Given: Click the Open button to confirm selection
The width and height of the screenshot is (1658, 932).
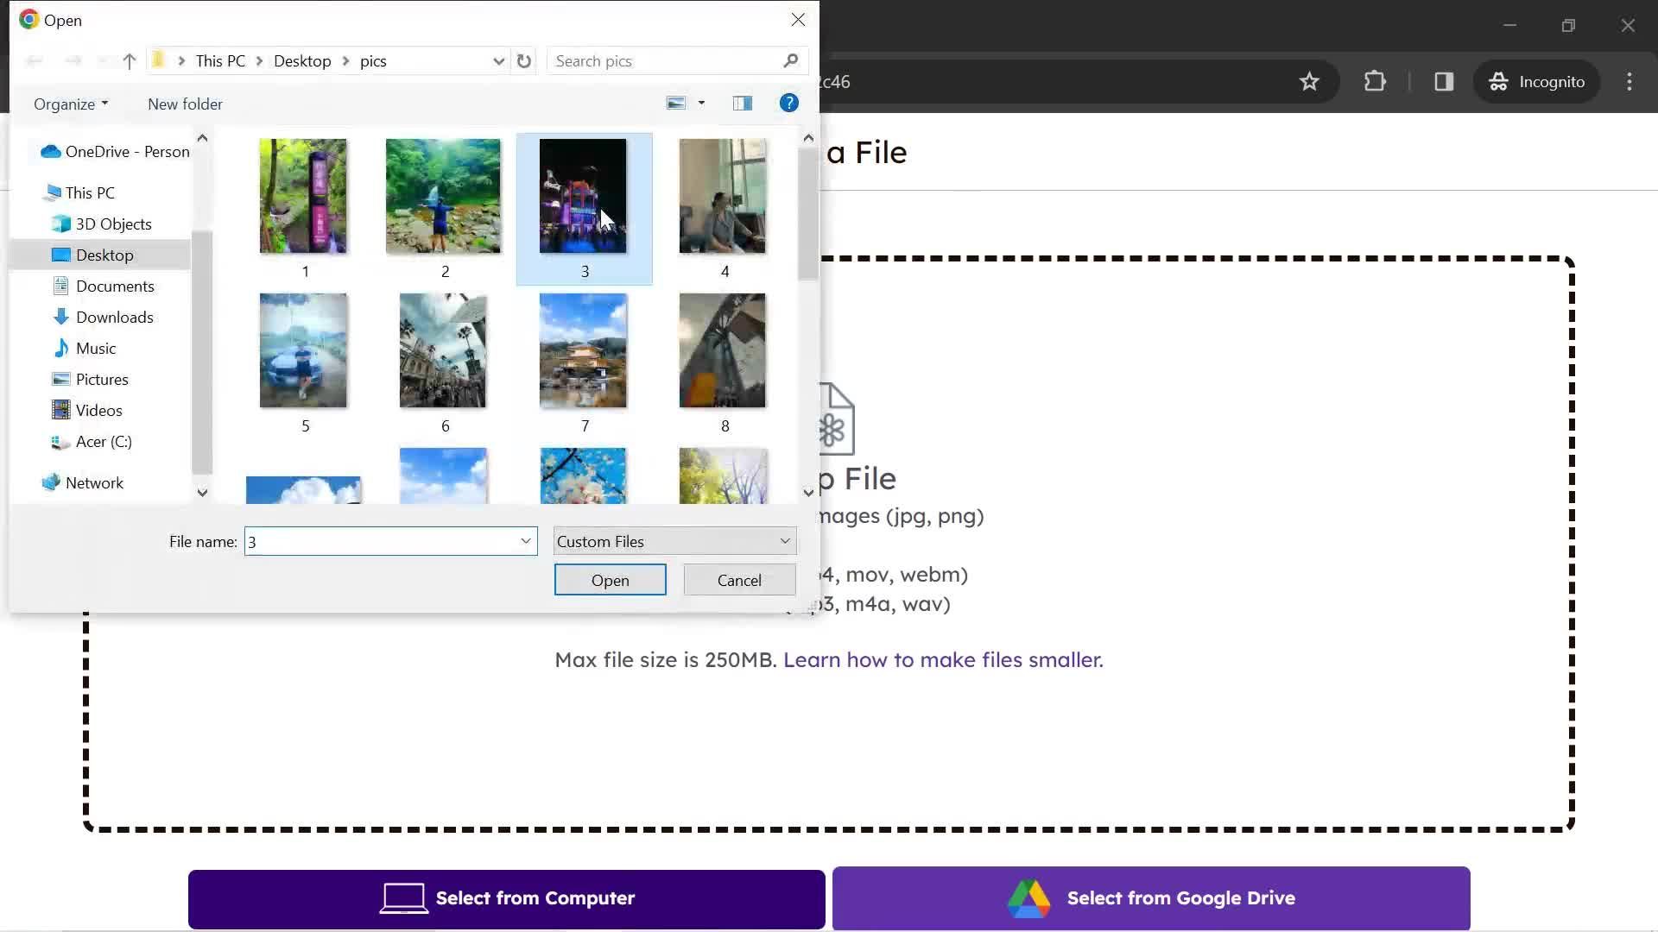Looking at the screenshot, I should point(611,581).
